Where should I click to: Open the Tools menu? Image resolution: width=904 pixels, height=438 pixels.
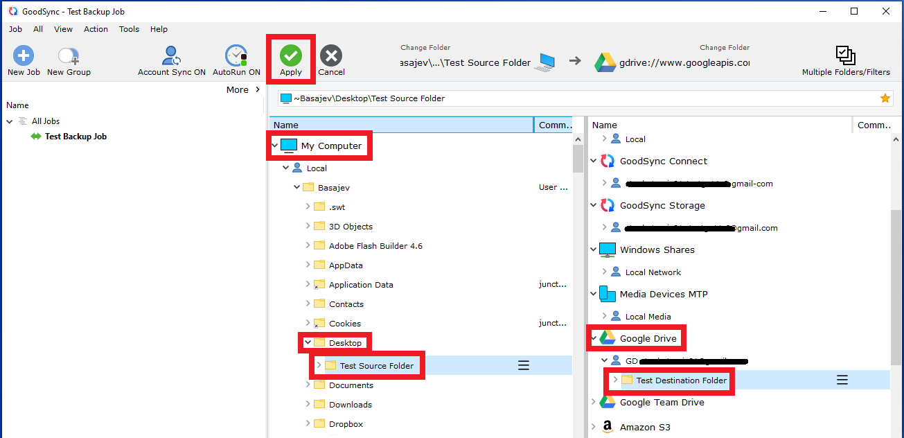pyautogui.click(x=129, y=29)
